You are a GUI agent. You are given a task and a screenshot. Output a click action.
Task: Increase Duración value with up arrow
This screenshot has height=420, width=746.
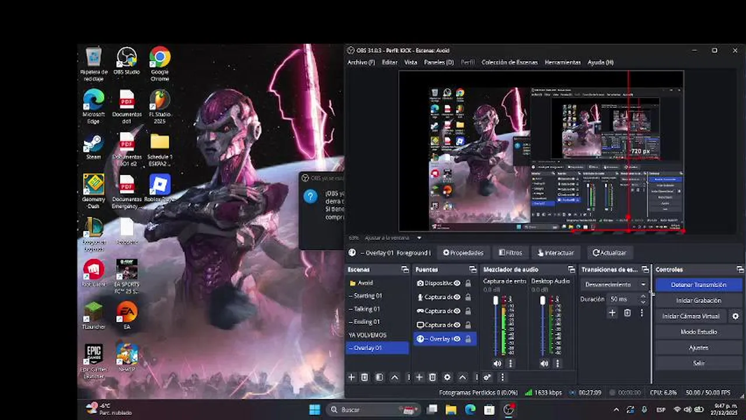(x=643, y=296)
